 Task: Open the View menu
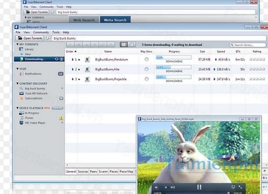coord(27,32)
